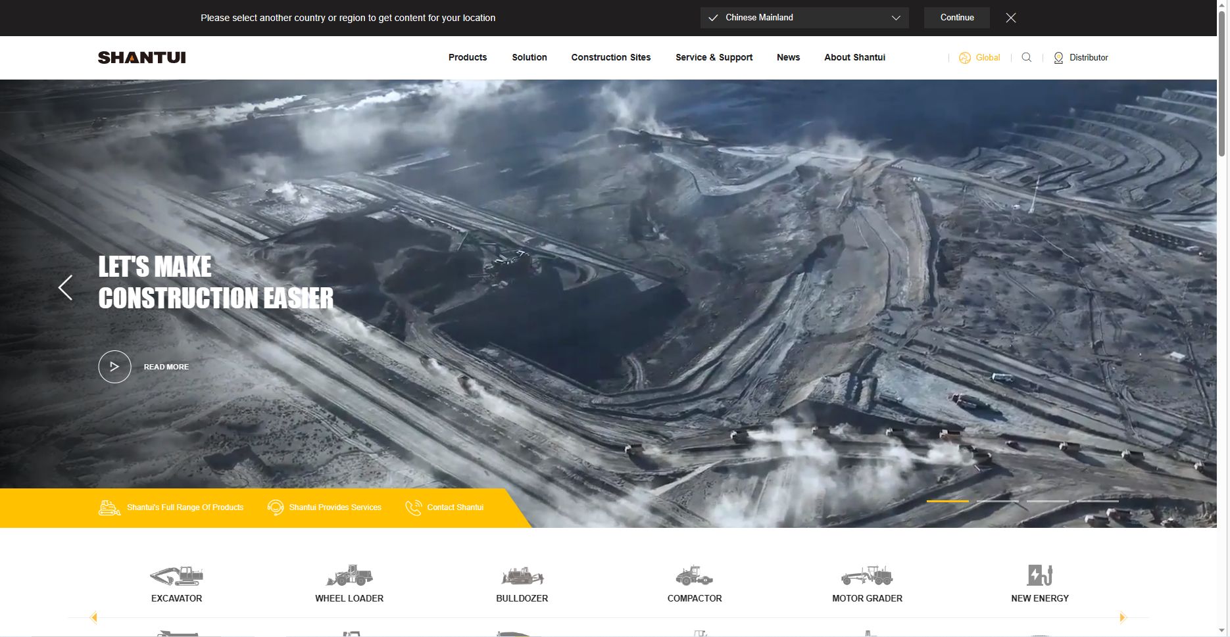Select the third hero slide indicator
The width and height of the screenshot is (1230, 637).
point(1047,501)
